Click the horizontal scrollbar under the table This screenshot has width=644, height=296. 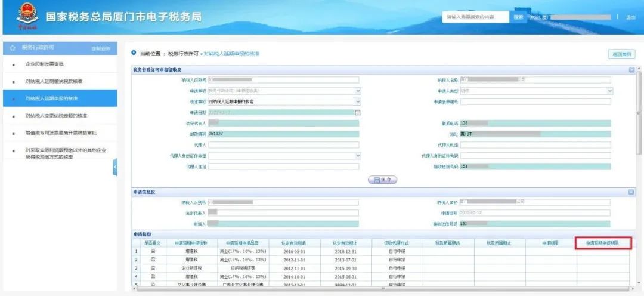click(x=382, y=289)
